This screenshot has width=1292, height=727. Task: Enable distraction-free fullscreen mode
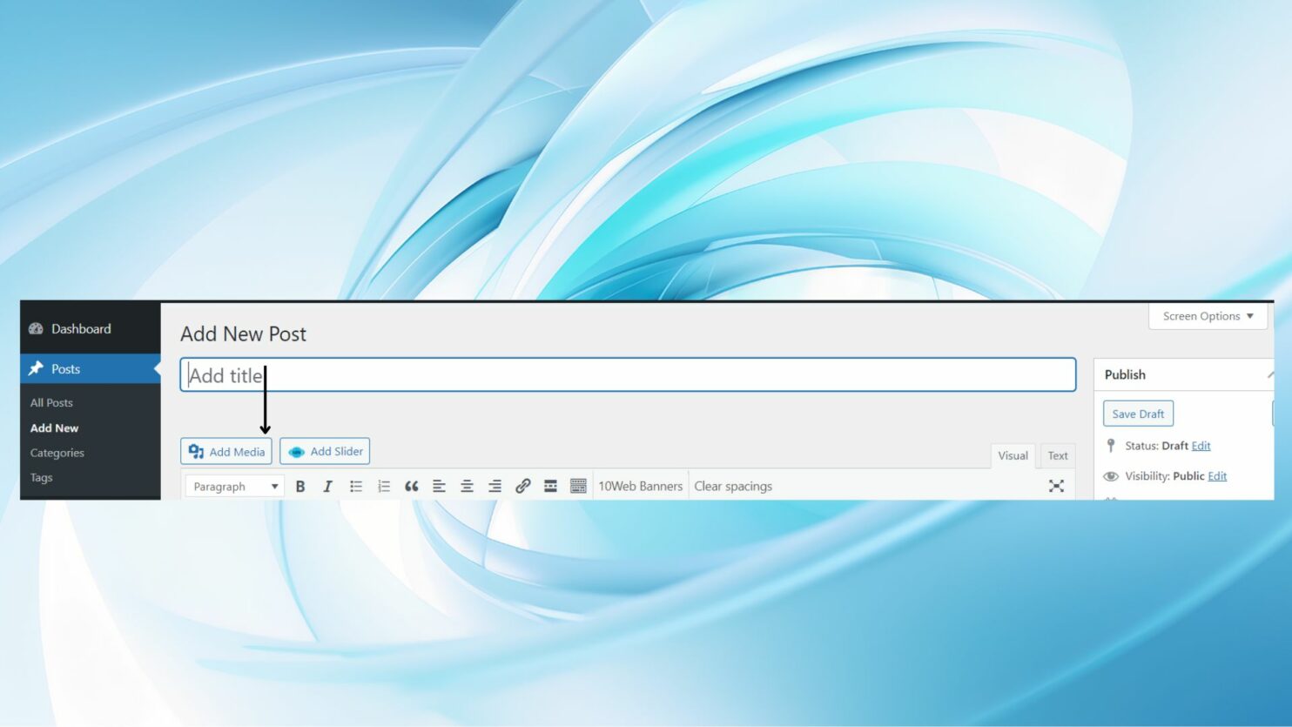pyautogui.click(x=1056, y=486)
